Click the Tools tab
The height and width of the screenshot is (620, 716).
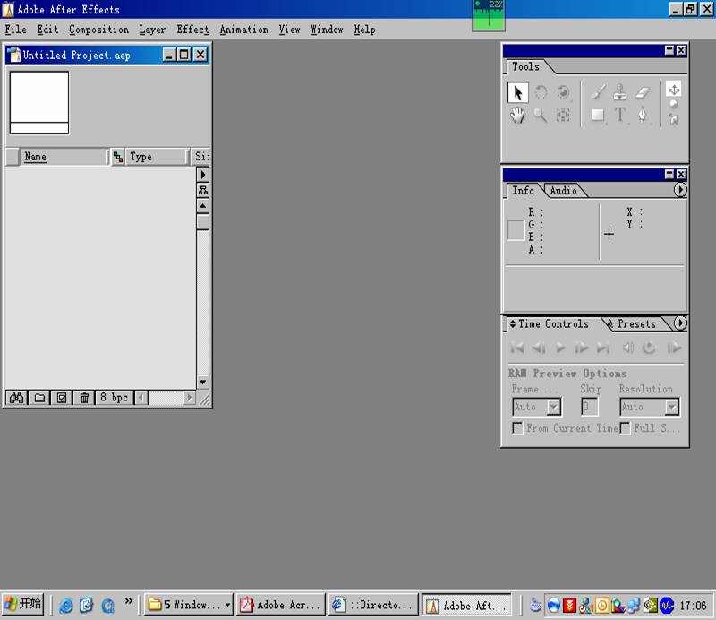click(525, 67)
